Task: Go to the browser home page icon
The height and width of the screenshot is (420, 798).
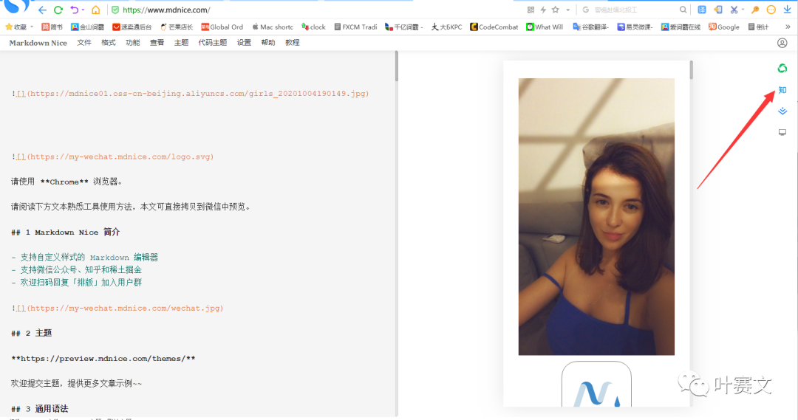Action: [95, 10]
